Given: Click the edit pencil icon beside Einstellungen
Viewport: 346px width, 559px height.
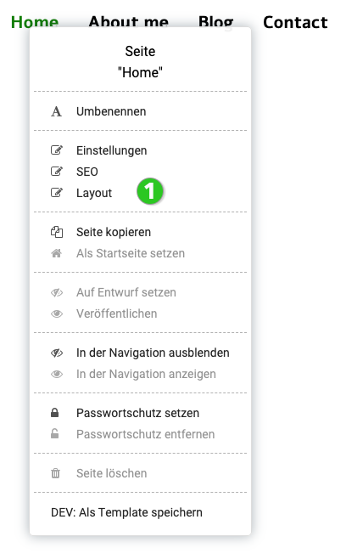Looking at the screenshot, I should pyautogui.click(x=57, y=150).
